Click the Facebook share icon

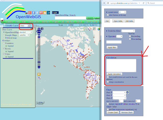[x=33, y=13]
